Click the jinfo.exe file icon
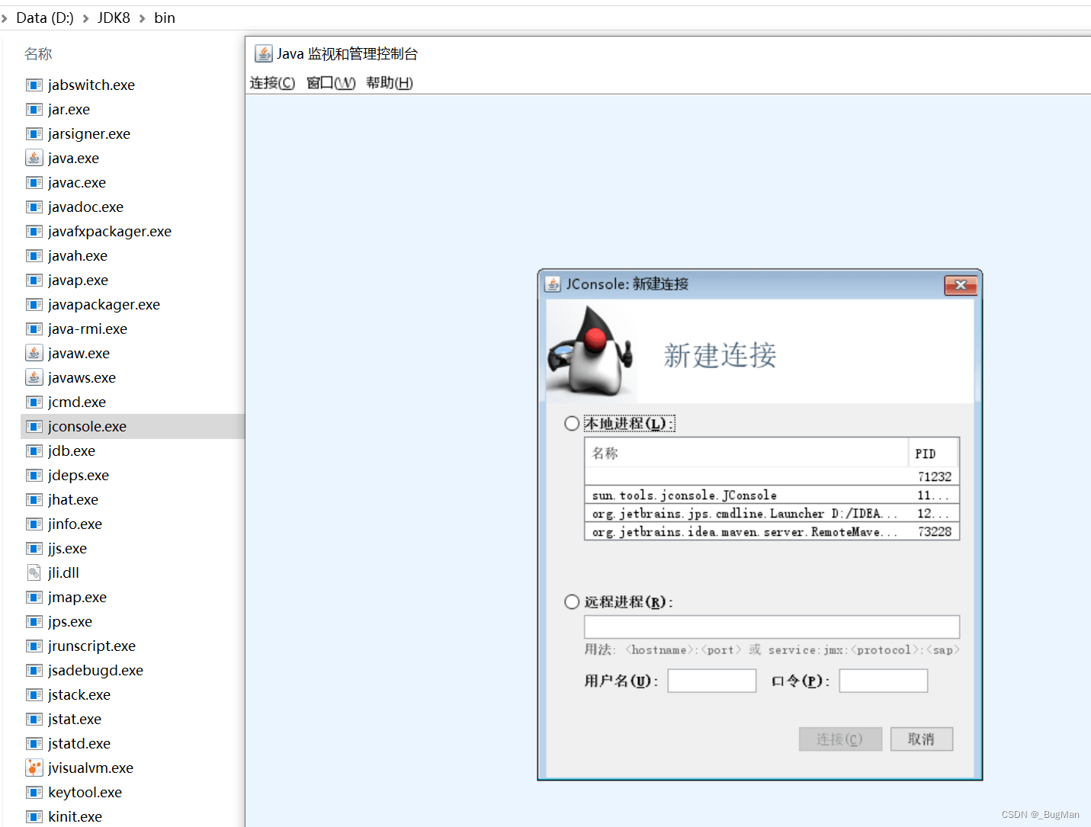Screen dimensions: 1091x827 [34, 524]
